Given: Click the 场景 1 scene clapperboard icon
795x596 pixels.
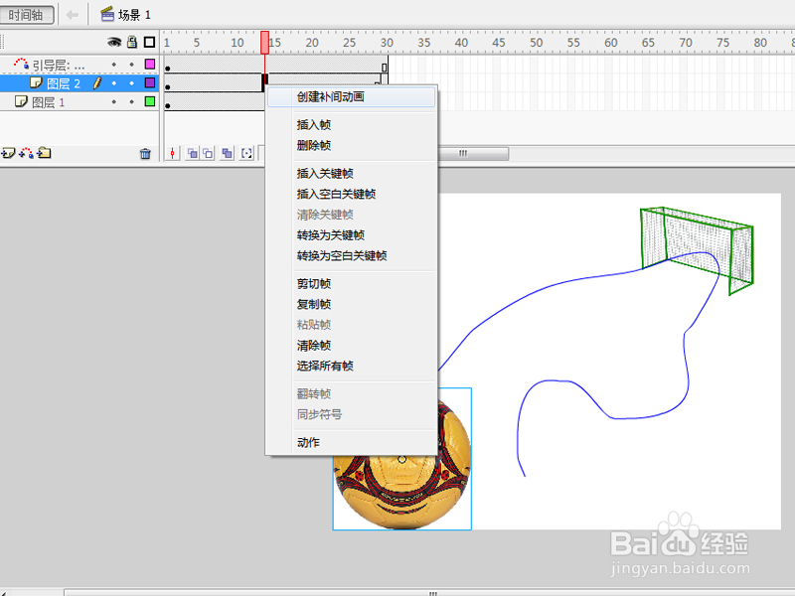Looking at the screenshot, I should tap(107, 14).
